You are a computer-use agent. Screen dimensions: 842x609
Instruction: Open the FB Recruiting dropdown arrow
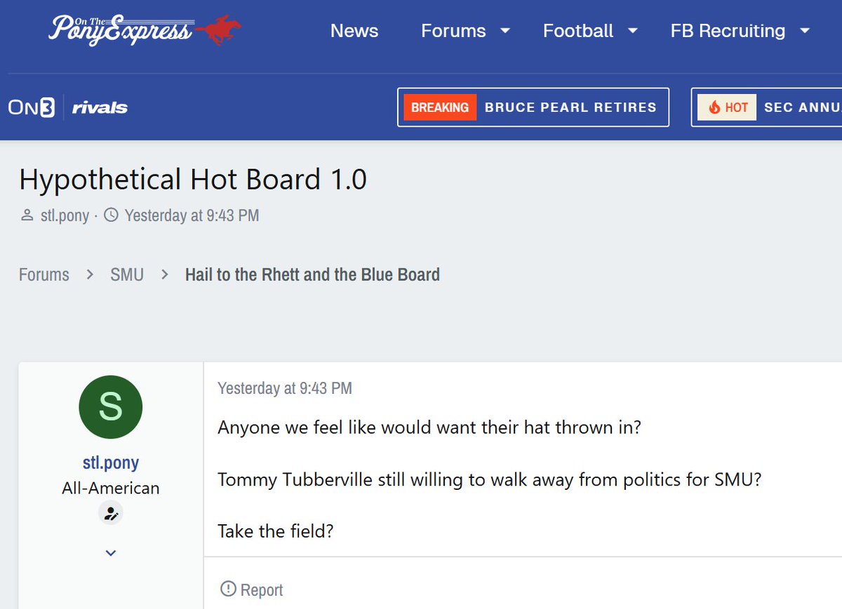click(x=805, y=31)
